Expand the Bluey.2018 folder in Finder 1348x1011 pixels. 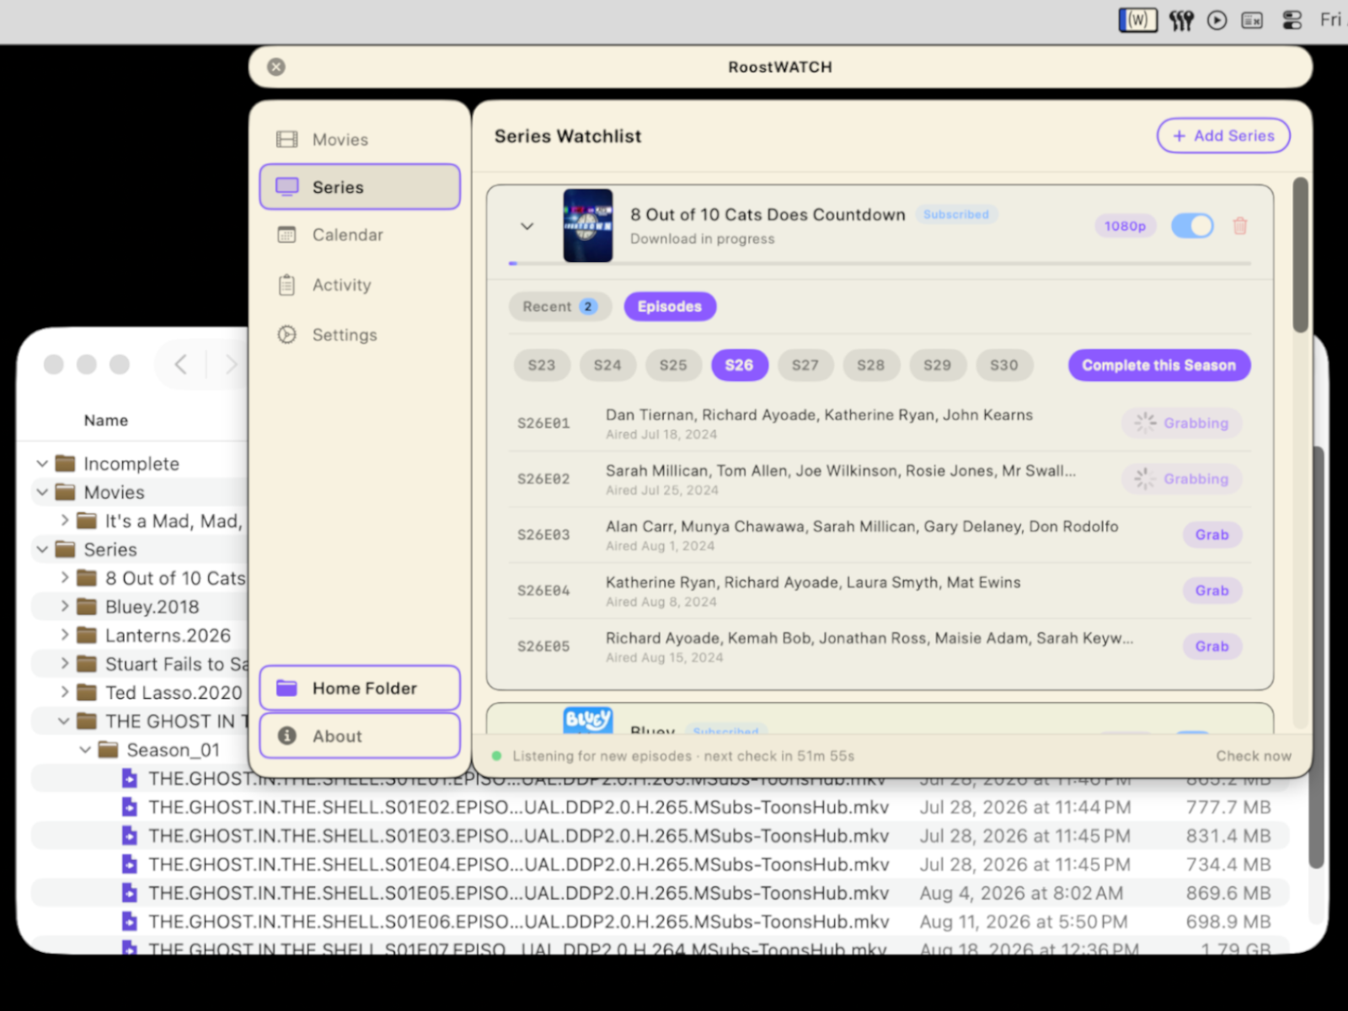coord(65,607)
